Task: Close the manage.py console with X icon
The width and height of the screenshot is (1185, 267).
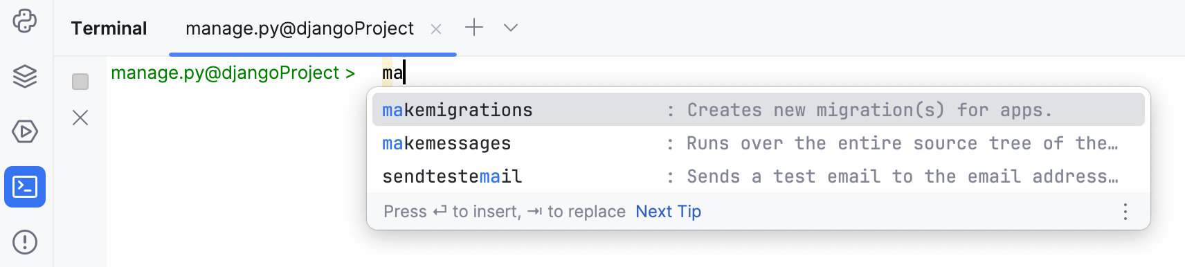Action: point(80,118)
